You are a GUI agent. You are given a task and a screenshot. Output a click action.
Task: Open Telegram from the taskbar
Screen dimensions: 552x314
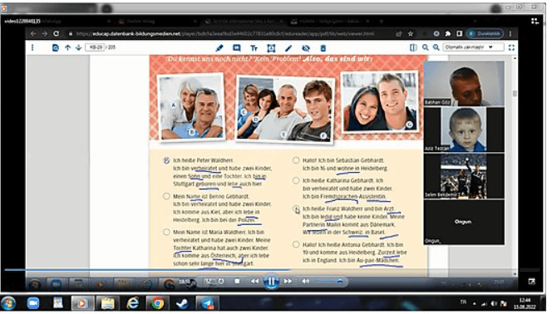coord(207,303)
